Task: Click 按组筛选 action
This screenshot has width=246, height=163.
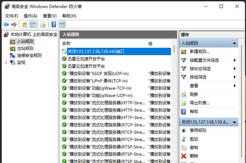Action: pos(198,77)
